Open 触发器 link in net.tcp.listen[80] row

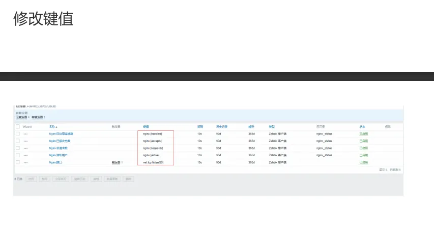[x=117, y=162]
